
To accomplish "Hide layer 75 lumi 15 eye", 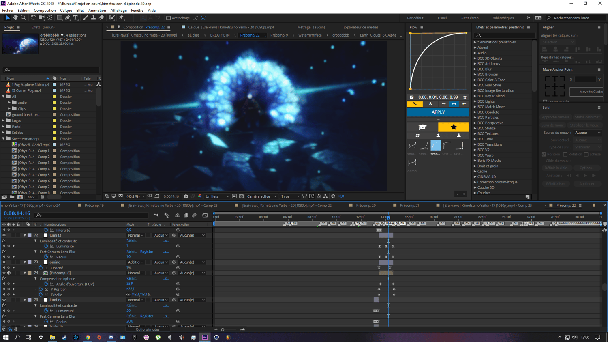I will click(4, 300).
